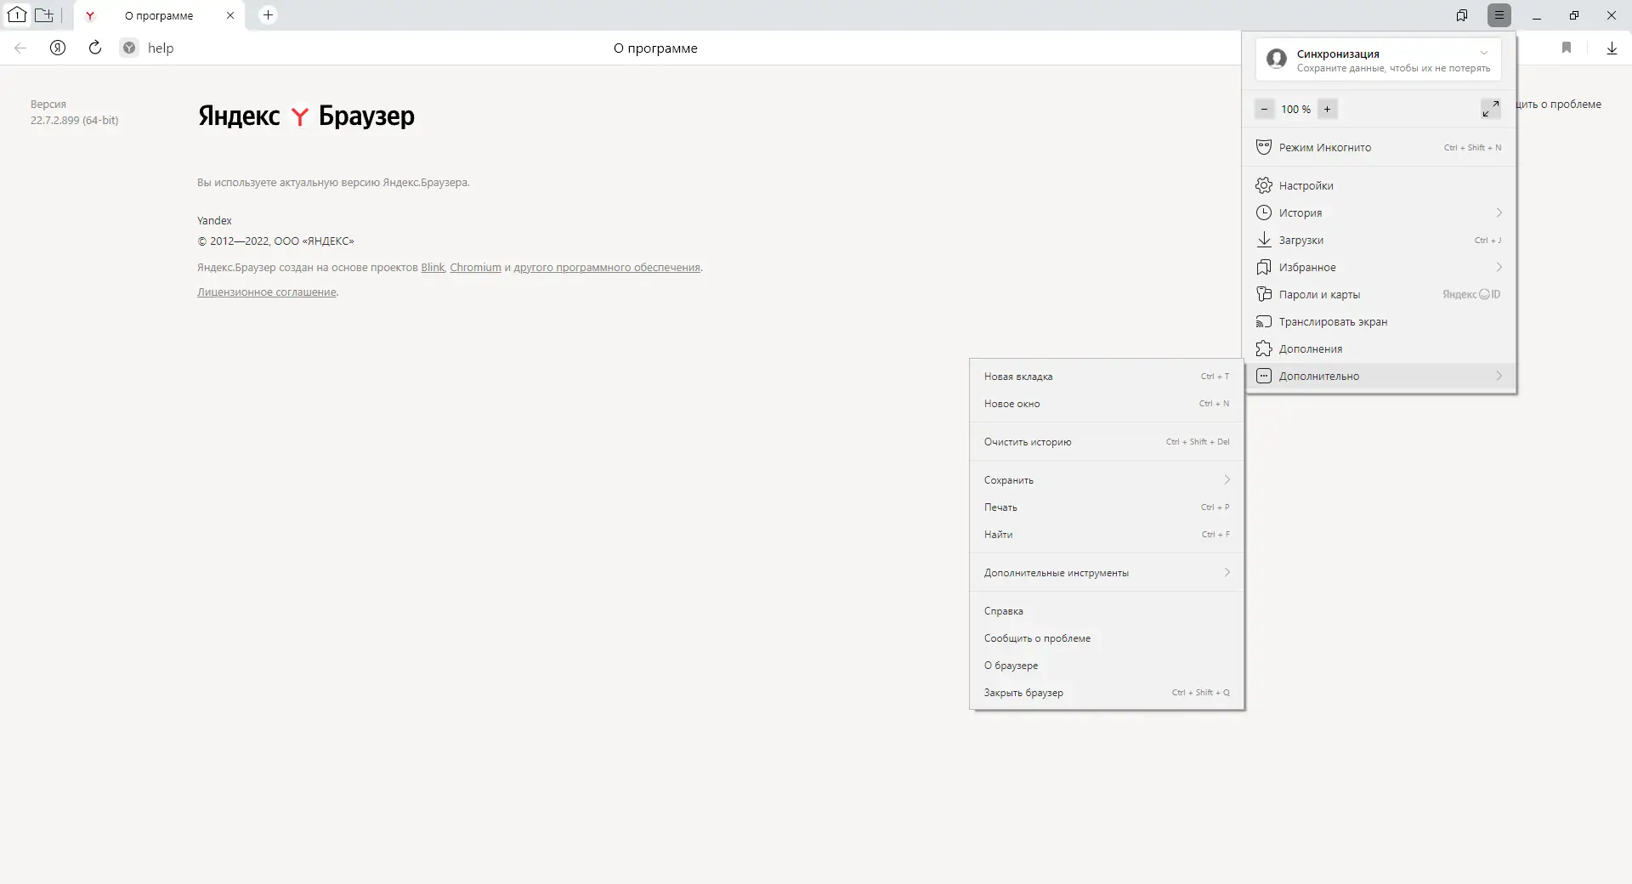Click text Вы используете актуальную версию
Image resolution: width=1632 pixels, height=884 pixels.
pyautogui.click(x=333, y=183)
